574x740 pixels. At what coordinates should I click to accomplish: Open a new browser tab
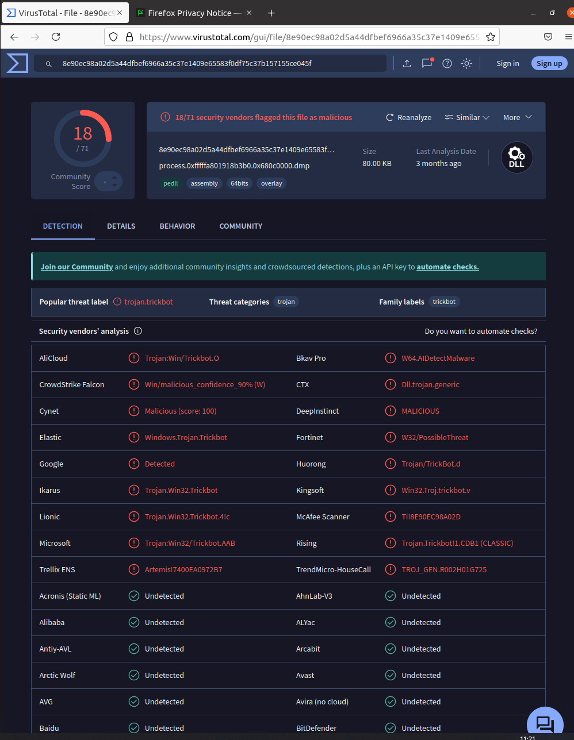[271, 13]
